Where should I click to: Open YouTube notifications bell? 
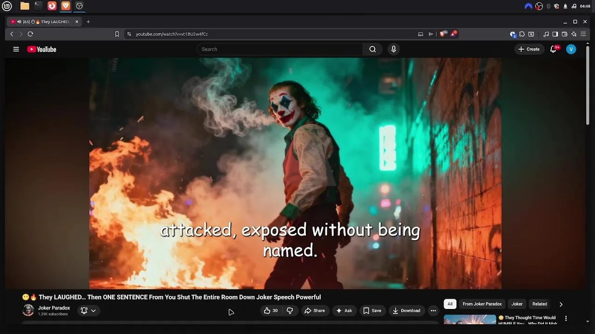pyautogui.click(x=553, y=49)
